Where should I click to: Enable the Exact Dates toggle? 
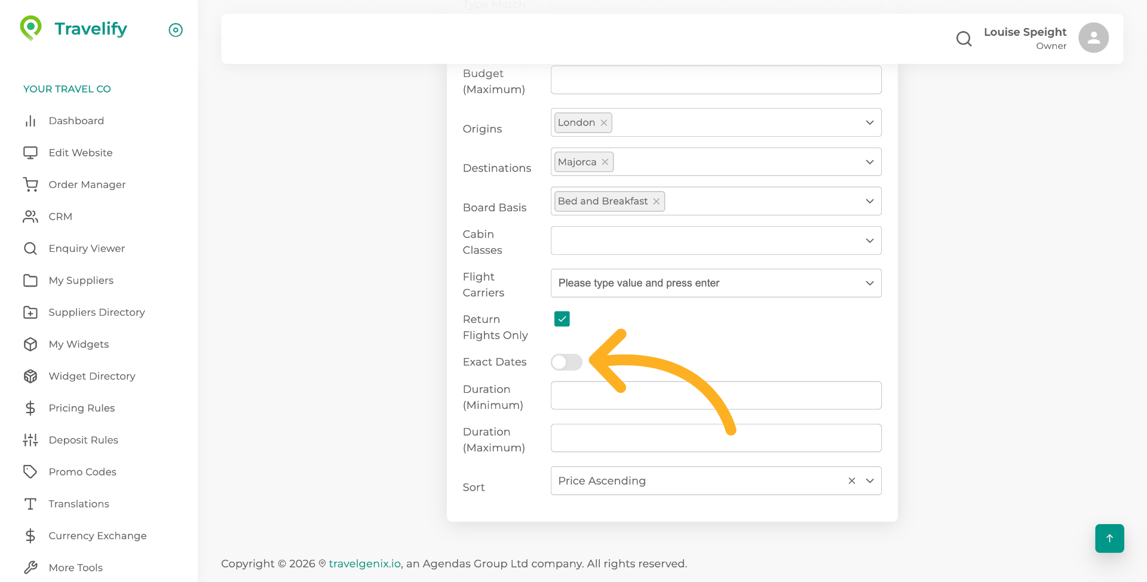click(x=566, y=362)
